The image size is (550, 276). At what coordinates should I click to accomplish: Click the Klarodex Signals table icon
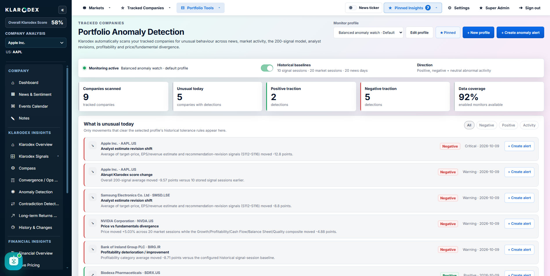pos(13,157)
